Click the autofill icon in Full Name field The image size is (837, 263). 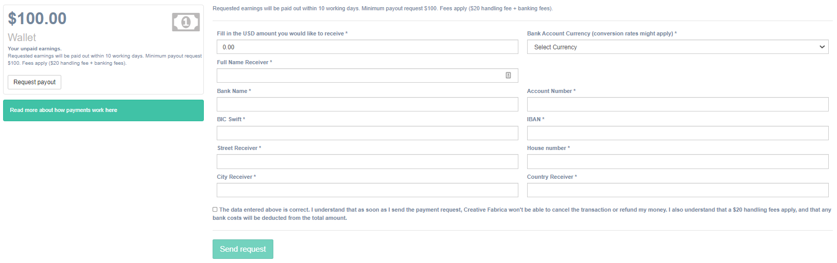pos(508,76)
